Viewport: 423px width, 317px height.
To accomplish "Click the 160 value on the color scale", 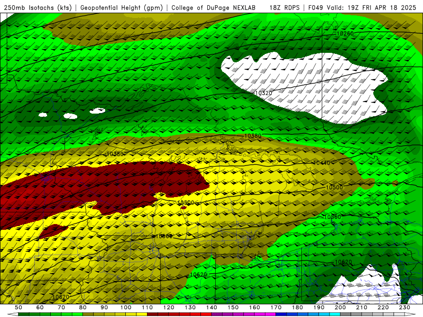I will tap(254, 307).
